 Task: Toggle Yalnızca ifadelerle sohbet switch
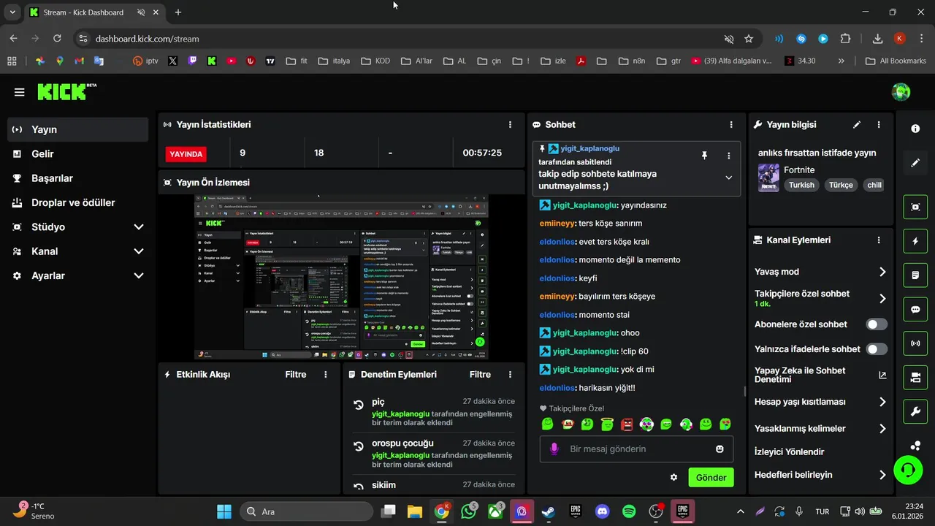(877, 349)
